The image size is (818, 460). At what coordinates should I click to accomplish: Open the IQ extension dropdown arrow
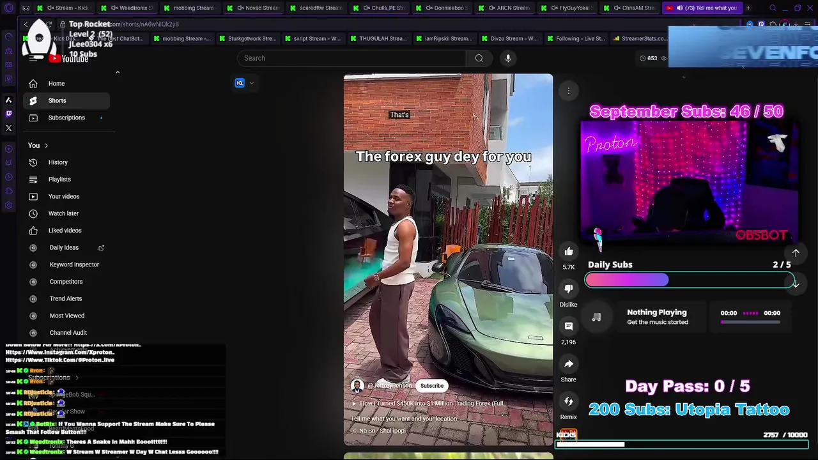click(x=252, y=83)
